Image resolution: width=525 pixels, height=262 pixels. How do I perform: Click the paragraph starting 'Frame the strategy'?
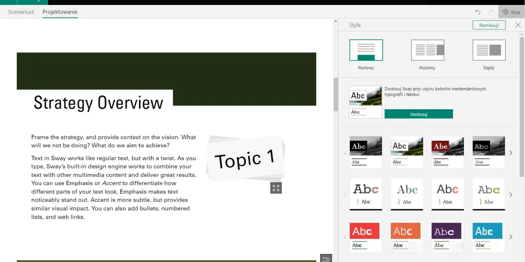coord(114,141)
